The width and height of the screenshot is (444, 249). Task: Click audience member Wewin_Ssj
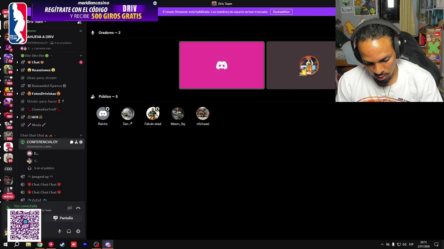[178, 117]
